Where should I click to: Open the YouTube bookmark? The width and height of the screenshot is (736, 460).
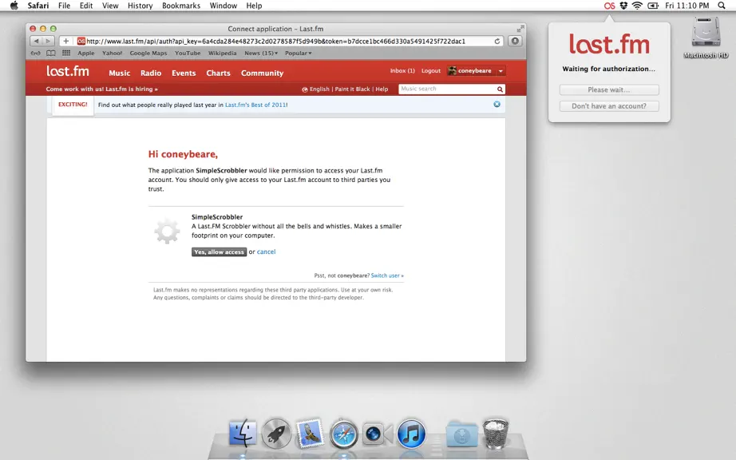click(x=188, y=53)
